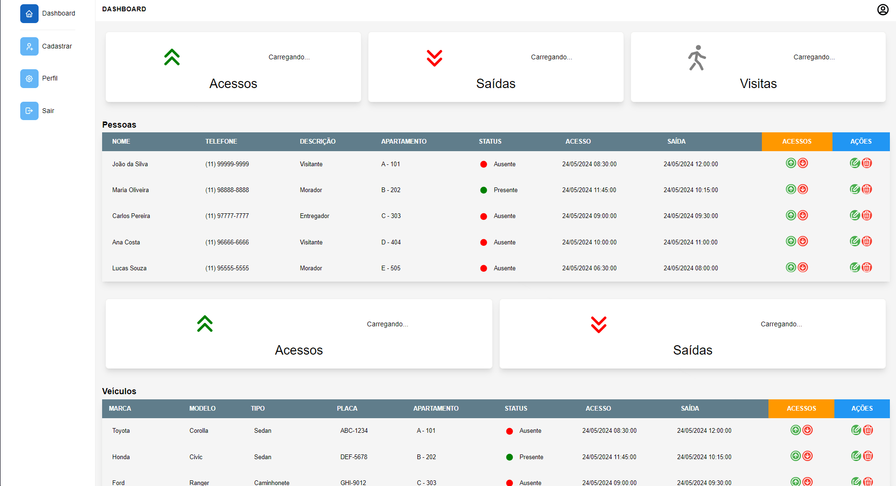The width and height of the screenshot is (896, 486).
Task: Click the Dashboard home icon
Action: pos(29,14)
